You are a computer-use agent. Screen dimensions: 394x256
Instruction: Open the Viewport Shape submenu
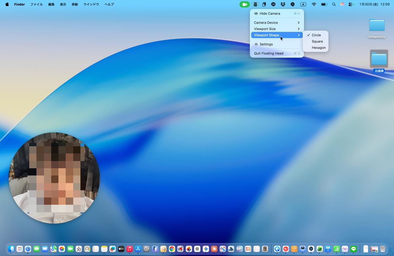266,35
